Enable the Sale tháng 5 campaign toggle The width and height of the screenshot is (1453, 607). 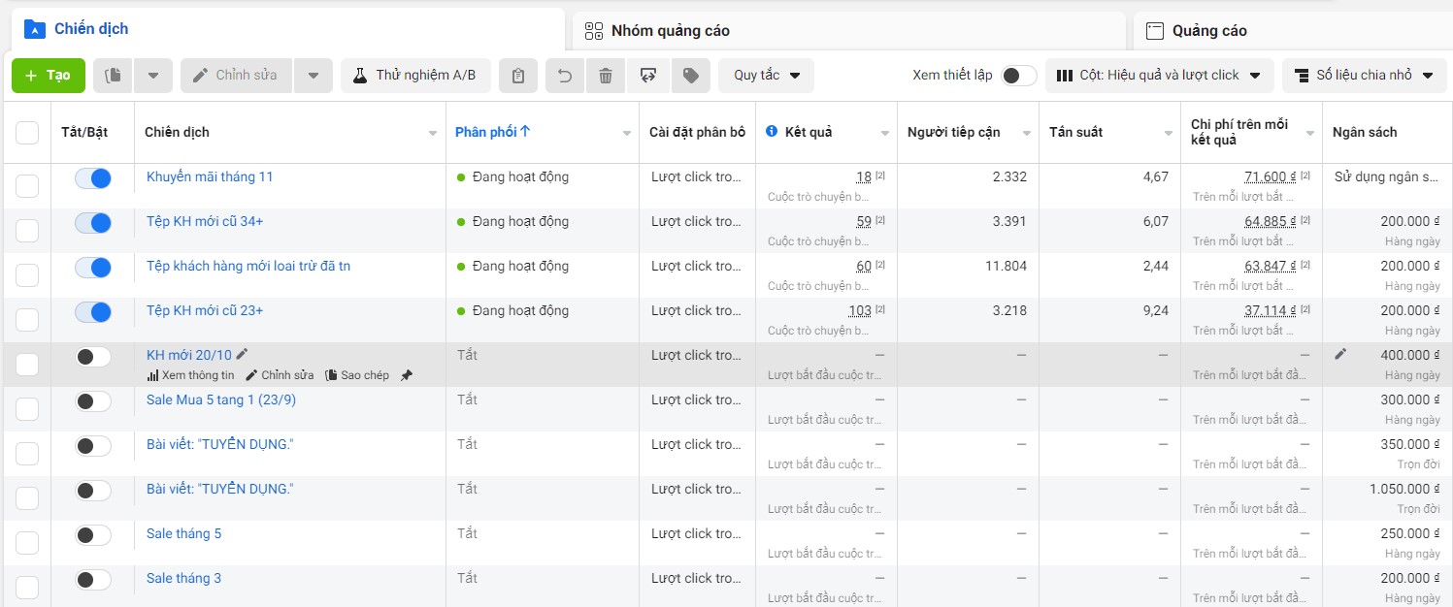(x=92, y=534)
